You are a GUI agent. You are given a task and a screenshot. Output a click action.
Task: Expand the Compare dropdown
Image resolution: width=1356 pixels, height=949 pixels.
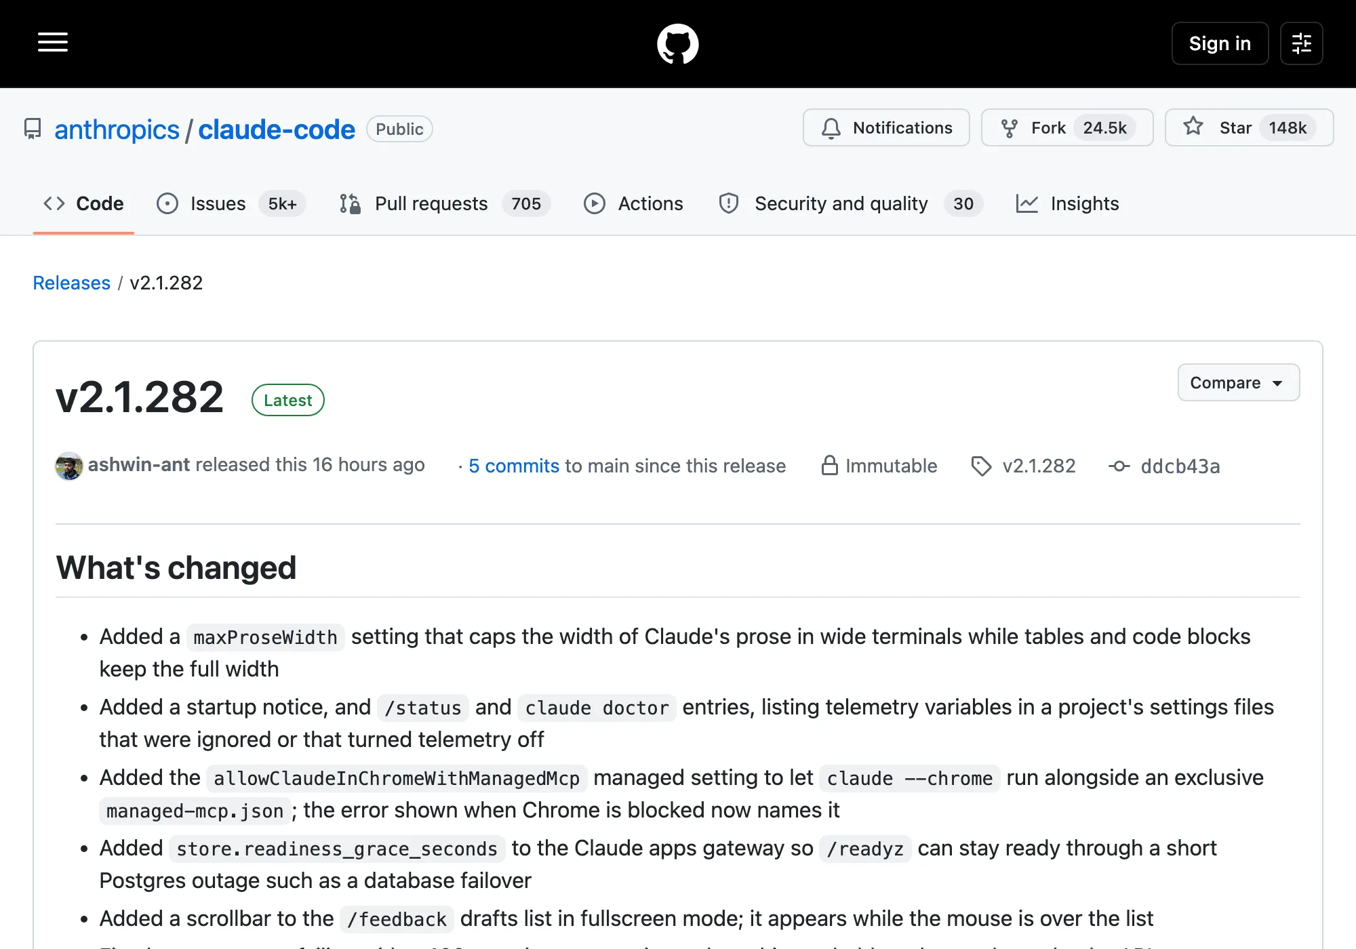click(x=1238, y=382)
